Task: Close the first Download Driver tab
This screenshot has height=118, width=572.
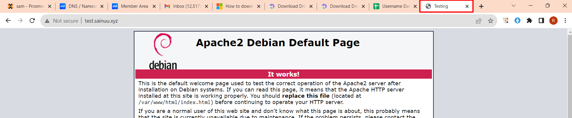Action: pyautogui.click(x=311, y=6)
